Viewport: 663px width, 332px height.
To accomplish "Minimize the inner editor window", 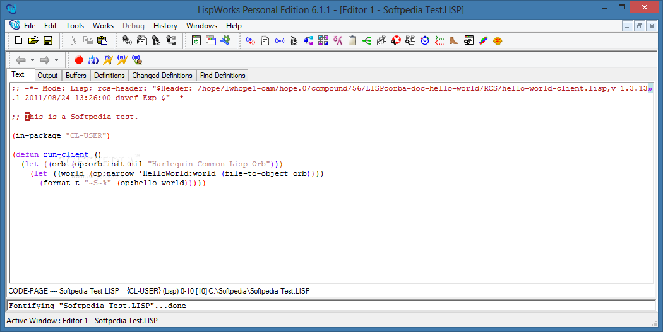I will (x=627, y=26).
